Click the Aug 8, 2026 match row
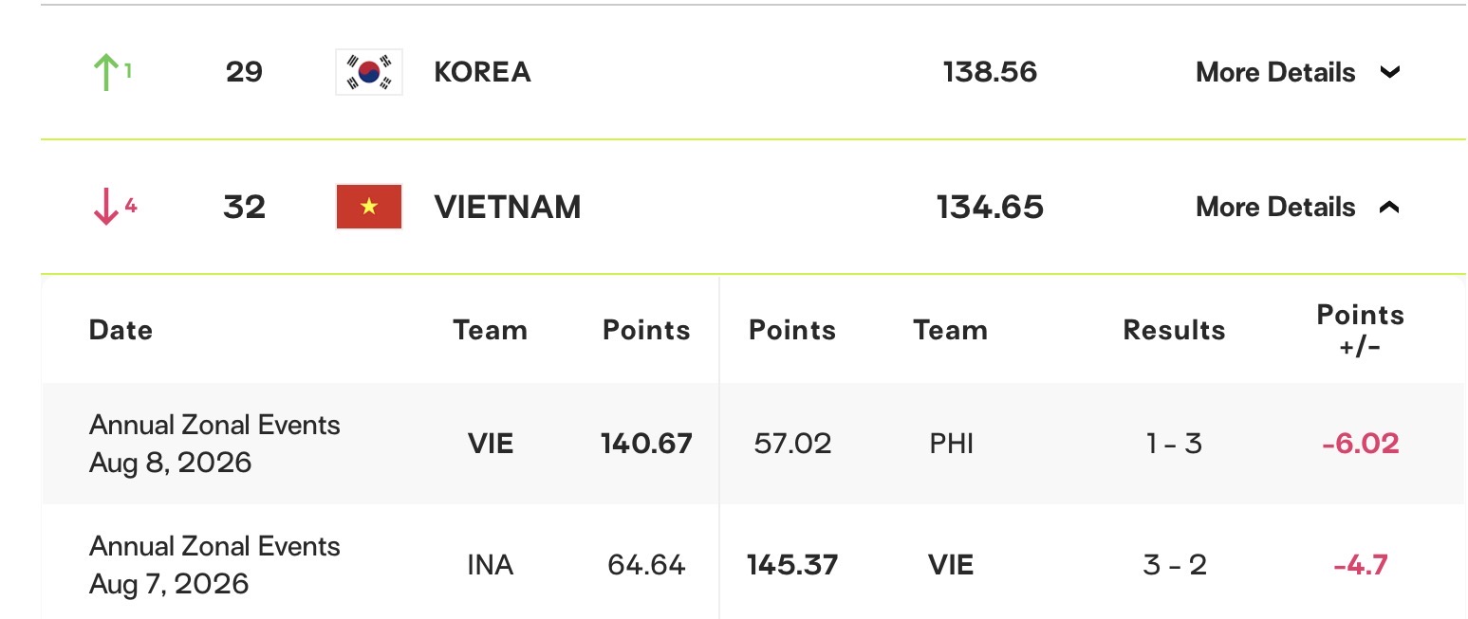Viewport: 1468px width, 619px height. coord(753,444)
